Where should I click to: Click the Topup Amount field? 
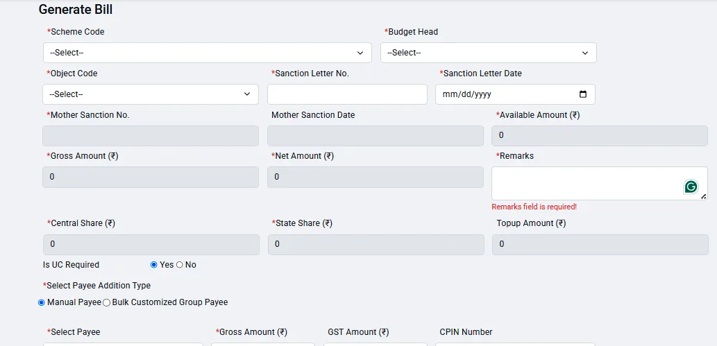(600, 244)
